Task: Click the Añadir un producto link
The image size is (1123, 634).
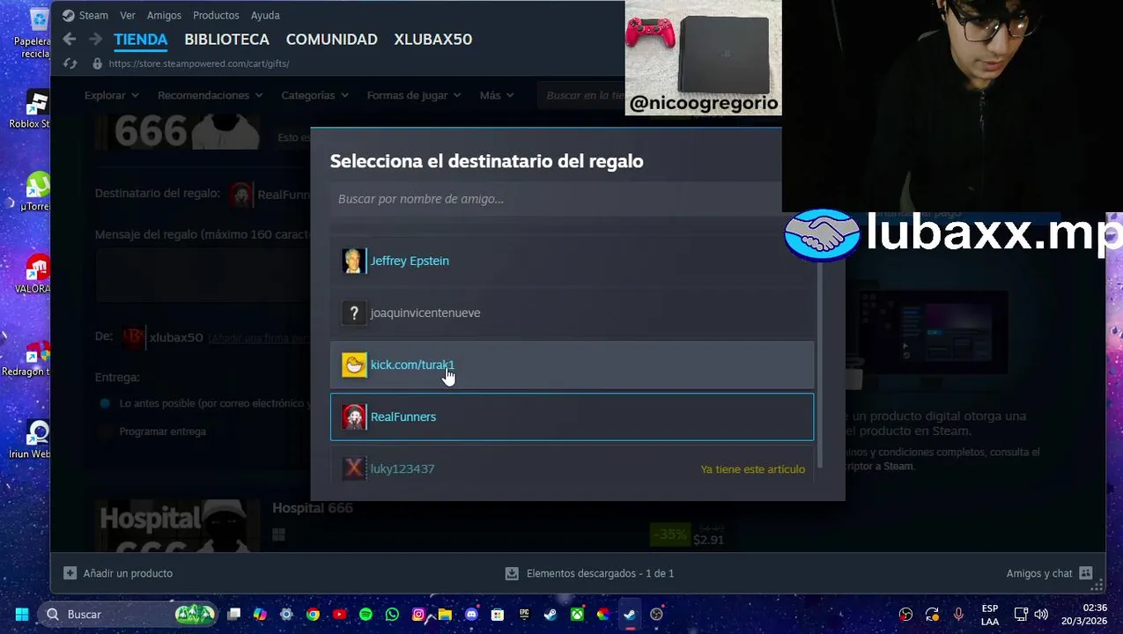Action: pyautogui.click(x=128, y=573)
